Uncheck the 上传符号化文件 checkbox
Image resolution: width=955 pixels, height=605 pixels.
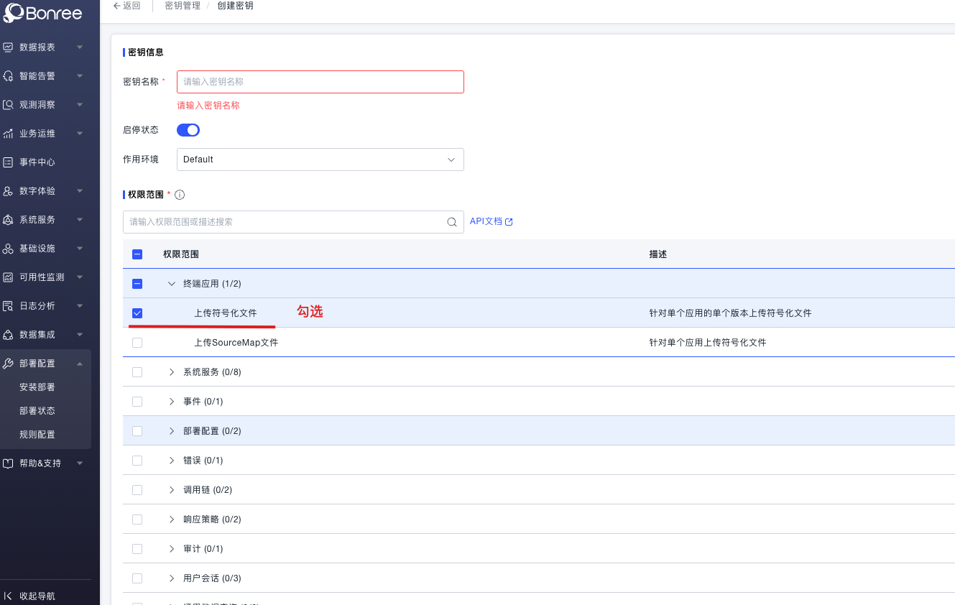pos(137,313)
